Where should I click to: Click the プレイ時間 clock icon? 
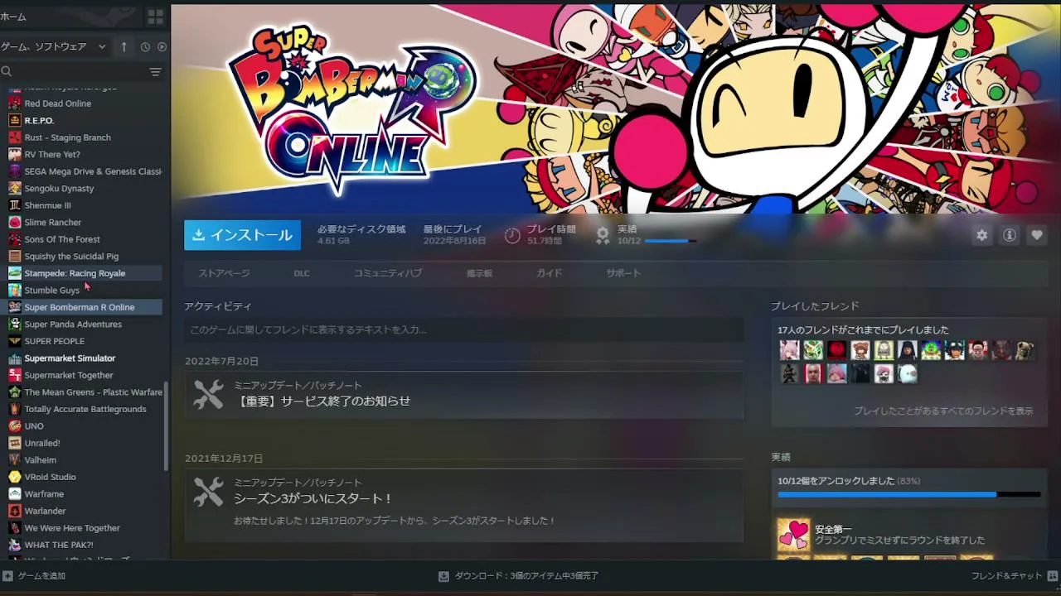(512, 235)
